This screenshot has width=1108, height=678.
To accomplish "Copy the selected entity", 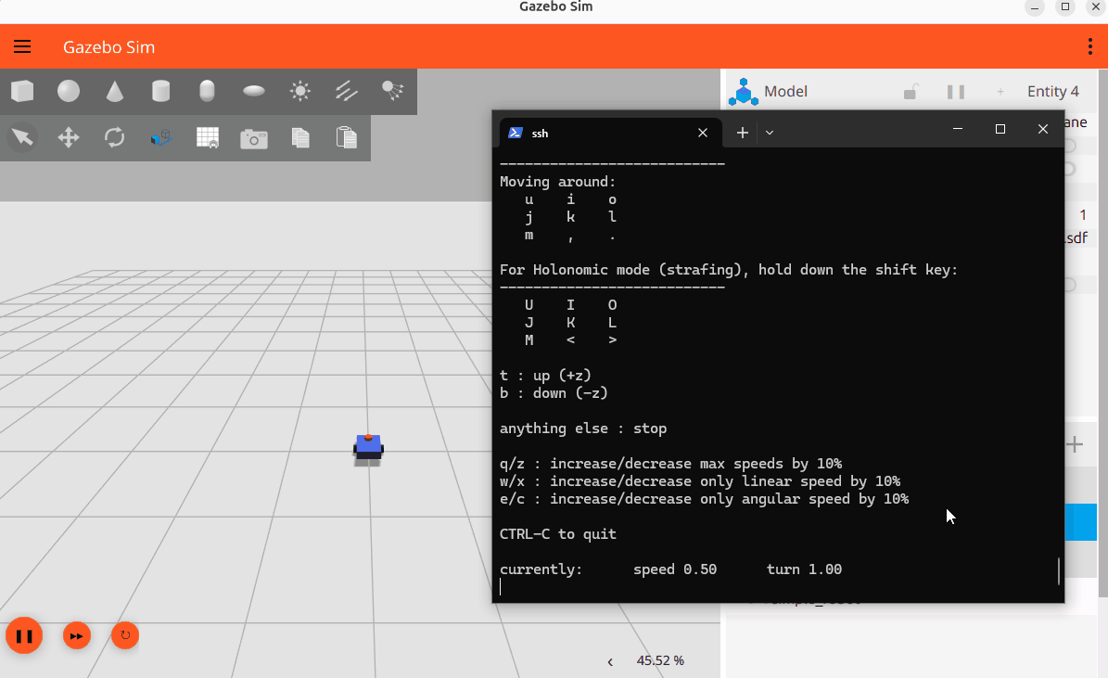I will pos(300,137).
